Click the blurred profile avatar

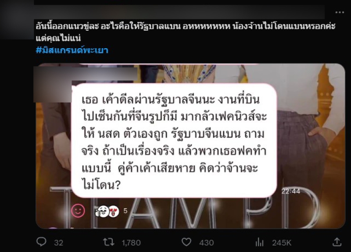17,20
